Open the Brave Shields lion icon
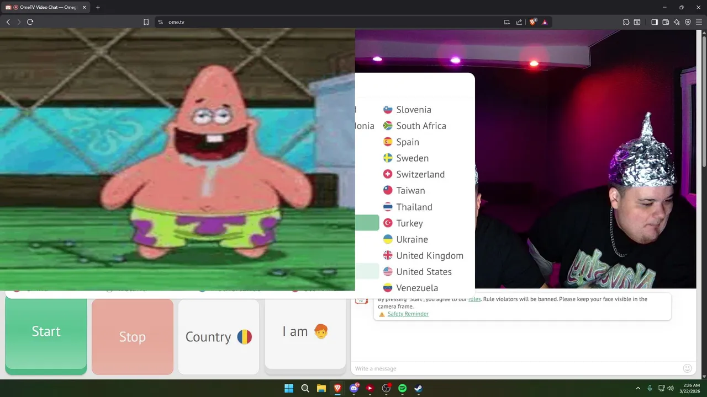 point(533,22)
